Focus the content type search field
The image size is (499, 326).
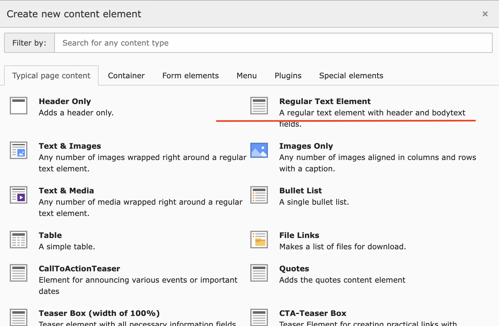pos(273,43)
